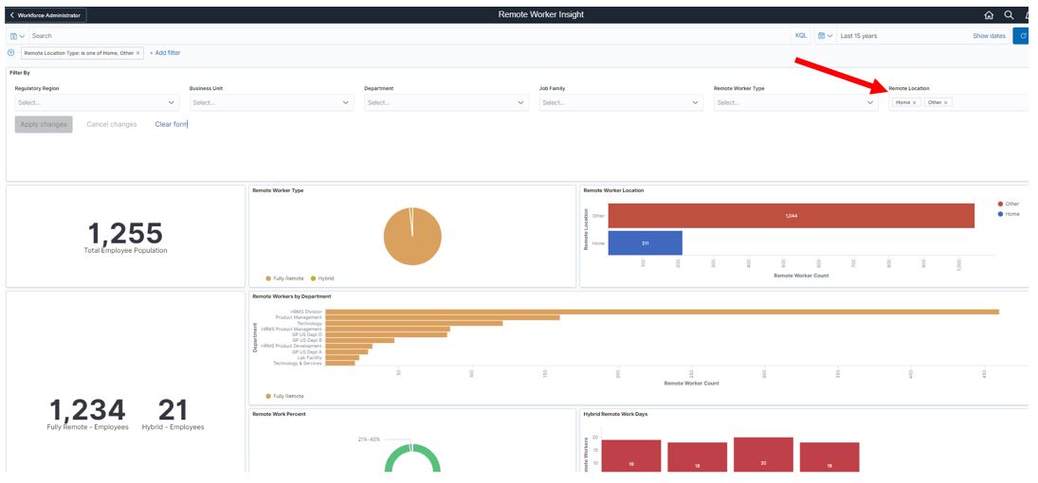The height and width of the screenshot is (483, 1038).
Task: Switch query language via KQL
Action: [x=800, y=36]
